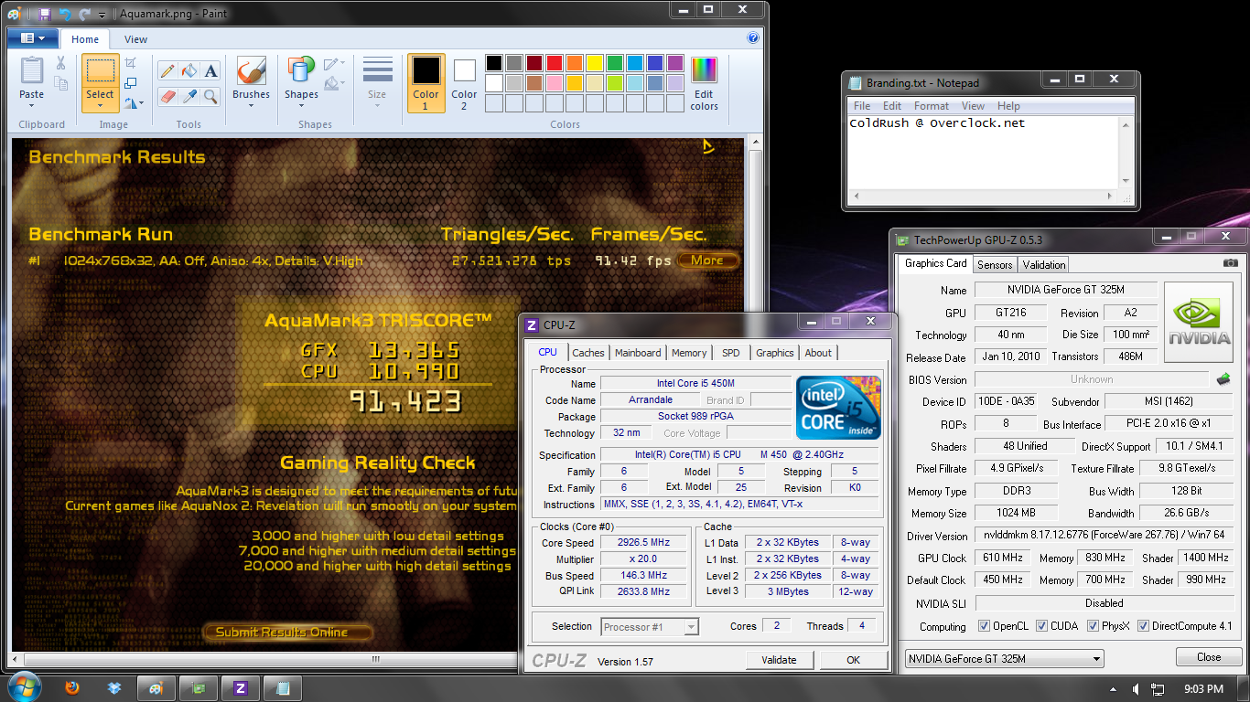Open the Sensors tab in GPU-Z
The height and width of the screenshot is (702, 1250).
995,265
